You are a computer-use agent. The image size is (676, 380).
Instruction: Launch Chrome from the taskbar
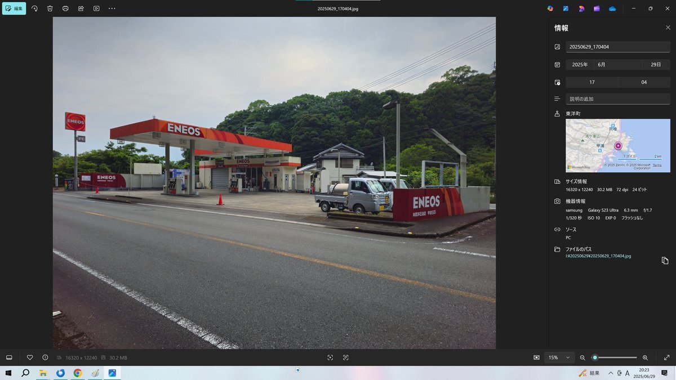click(x=77, y=373)
